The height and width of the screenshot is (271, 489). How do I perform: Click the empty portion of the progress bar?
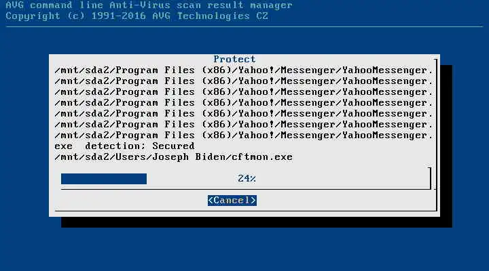(287, 179)
